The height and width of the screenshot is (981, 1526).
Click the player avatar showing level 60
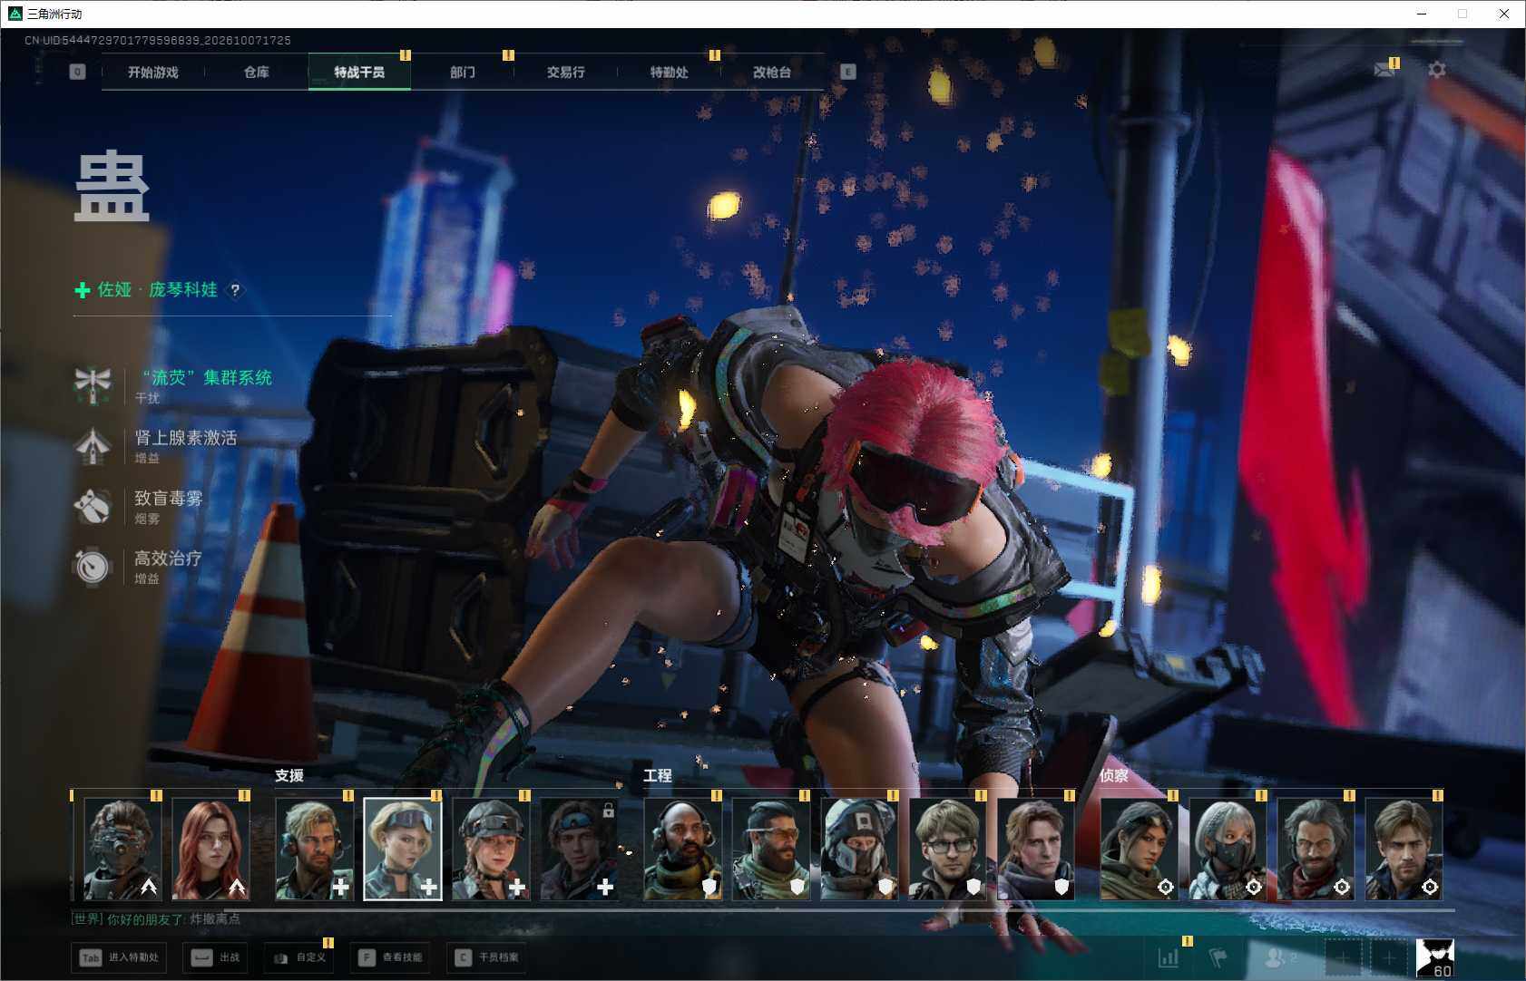coord(1435,958)
